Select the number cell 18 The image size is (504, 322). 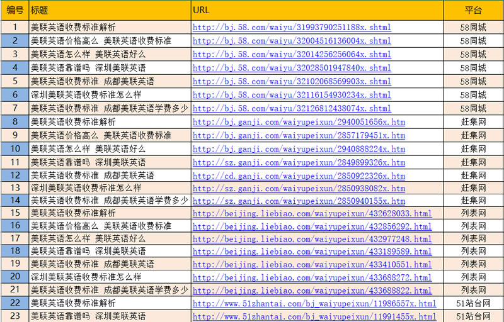click(x=15, y=251)
